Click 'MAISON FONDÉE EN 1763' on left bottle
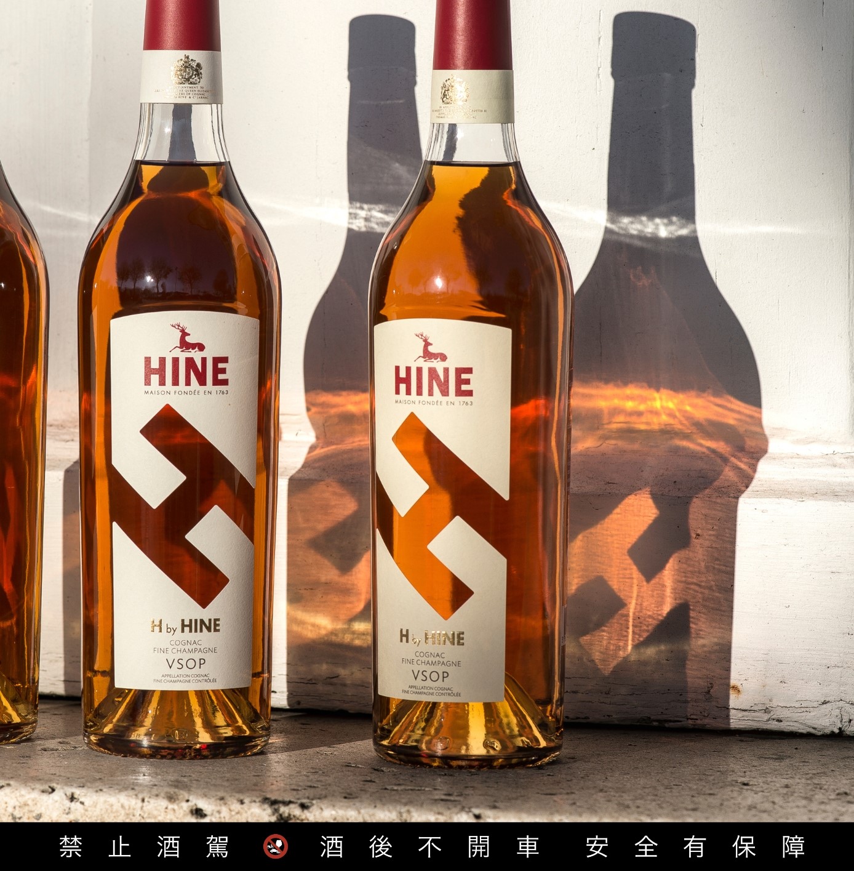Image resolution: width=854 pixels, height=871 pixels. click(x=186, y=392)
